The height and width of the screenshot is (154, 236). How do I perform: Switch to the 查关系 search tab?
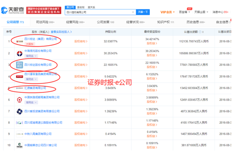pos(91,7)
